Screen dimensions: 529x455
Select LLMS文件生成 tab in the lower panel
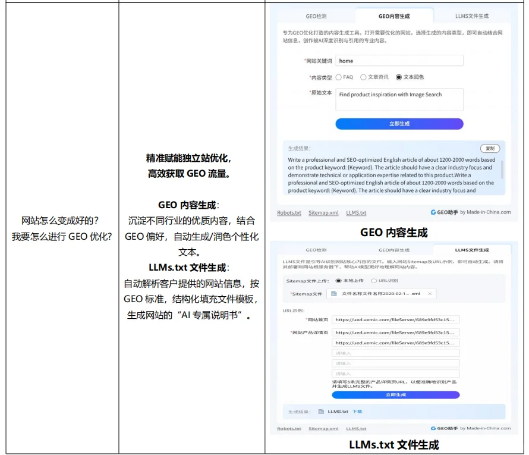pyautogui.click(x=472, y=250)
